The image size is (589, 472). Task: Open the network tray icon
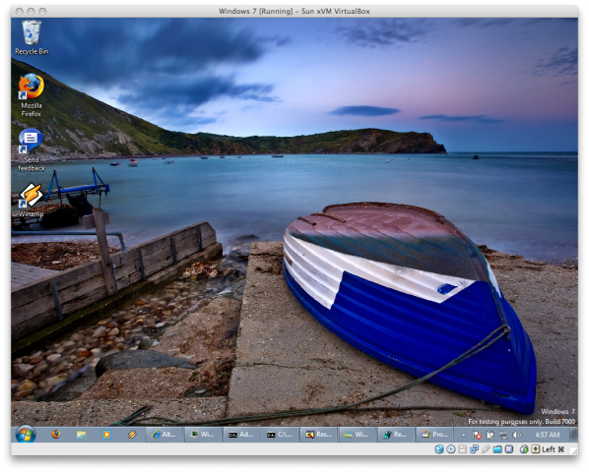(503, 435)
